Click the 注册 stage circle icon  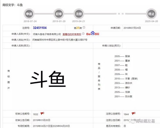79,14
